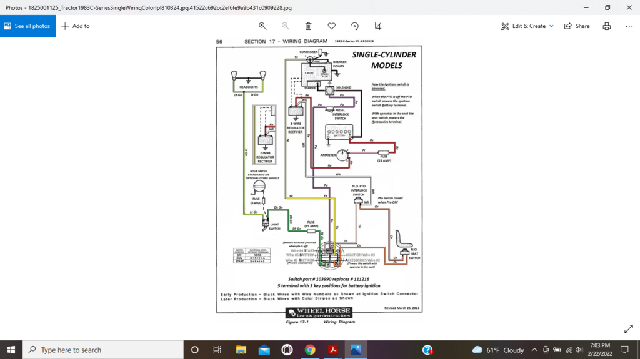
Task: Zoom in on the wiring diagram
Action: coord(262,26)
